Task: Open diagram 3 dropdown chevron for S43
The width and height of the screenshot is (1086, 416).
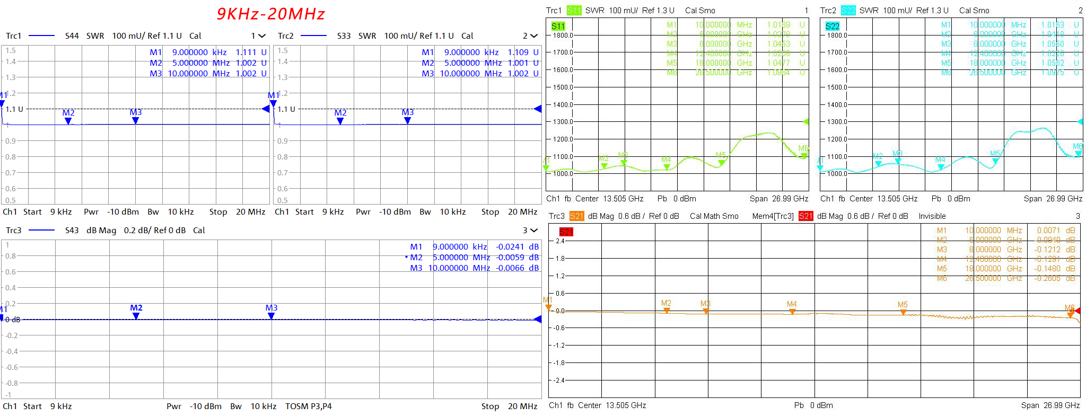Action: pyautogui.click(x=533, y=231)
